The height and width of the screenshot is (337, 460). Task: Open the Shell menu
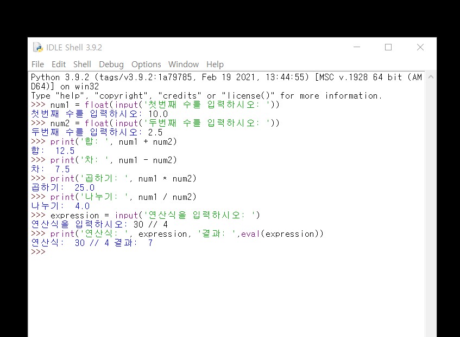(81, 64)
